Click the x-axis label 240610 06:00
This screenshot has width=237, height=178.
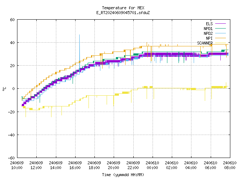[210, 165]
